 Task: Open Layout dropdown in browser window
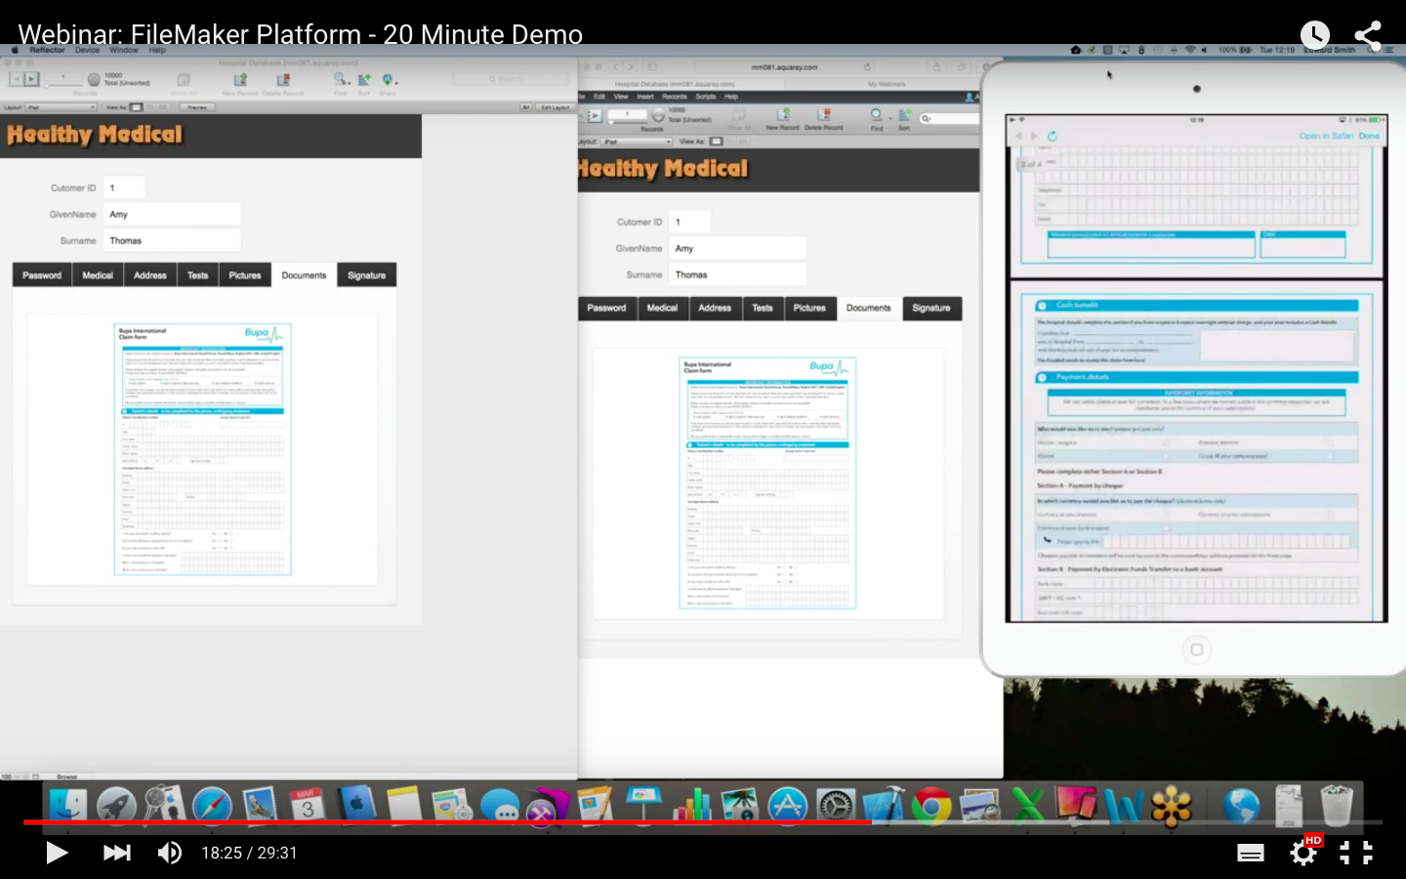click(x=636, y=142)
